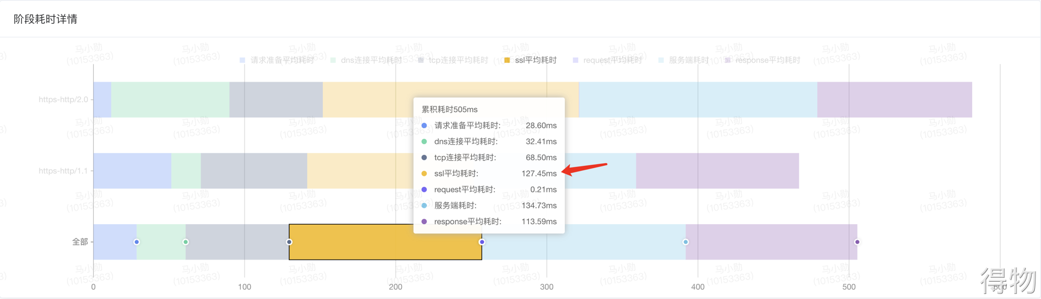The width and height of the screenshot is (1041, 299).
Task: Click the marker at the left edge of the highlighted ssl bar
Action: (x=289, y=242)
